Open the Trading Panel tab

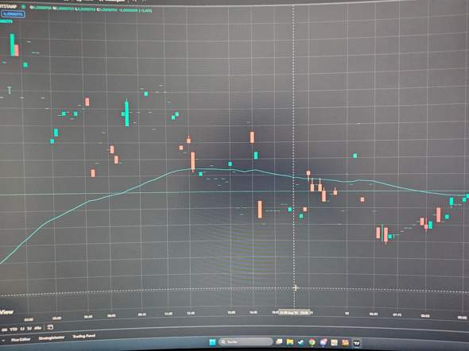[x=84, y=337]
